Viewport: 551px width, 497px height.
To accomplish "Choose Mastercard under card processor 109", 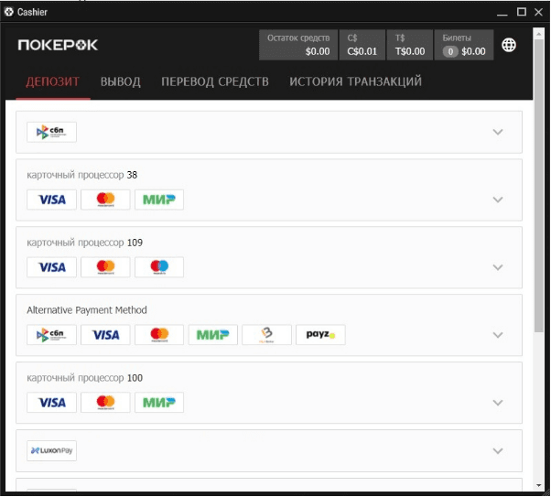I will coord(105,267).
